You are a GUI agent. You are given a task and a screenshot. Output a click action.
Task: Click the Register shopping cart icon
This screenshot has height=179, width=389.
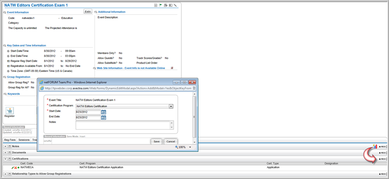point(9,111)
